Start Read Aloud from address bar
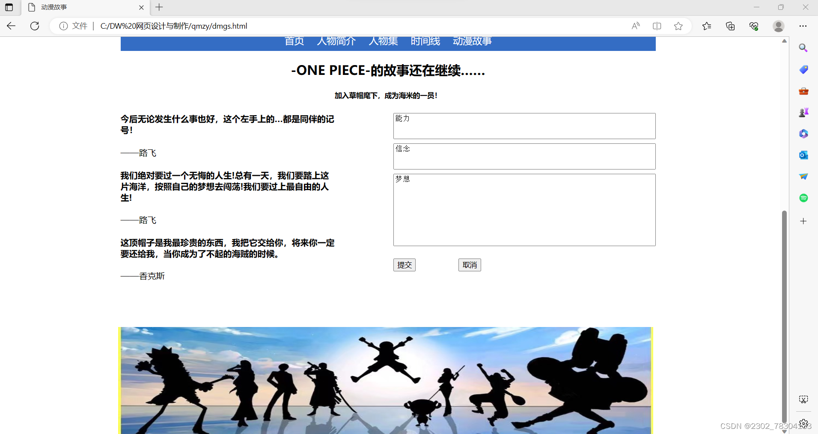 click(636, 26)
